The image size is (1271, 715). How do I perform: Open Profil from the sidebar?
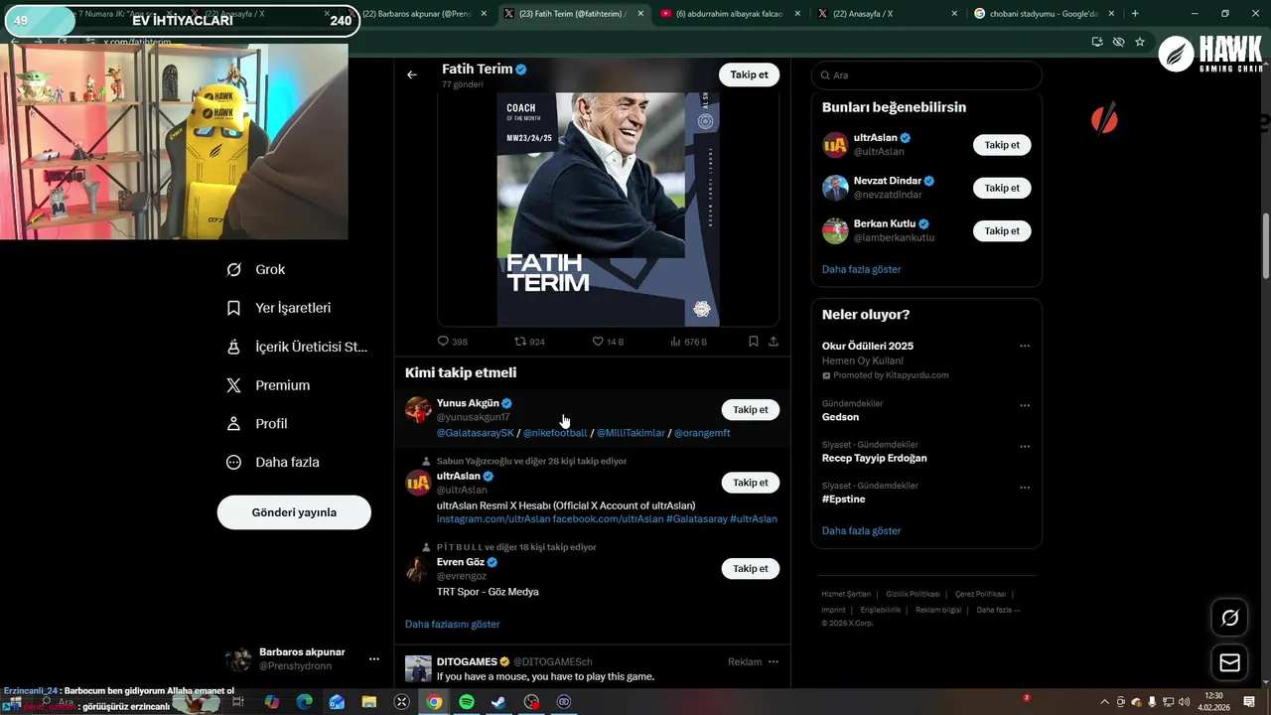pos(257,423)
